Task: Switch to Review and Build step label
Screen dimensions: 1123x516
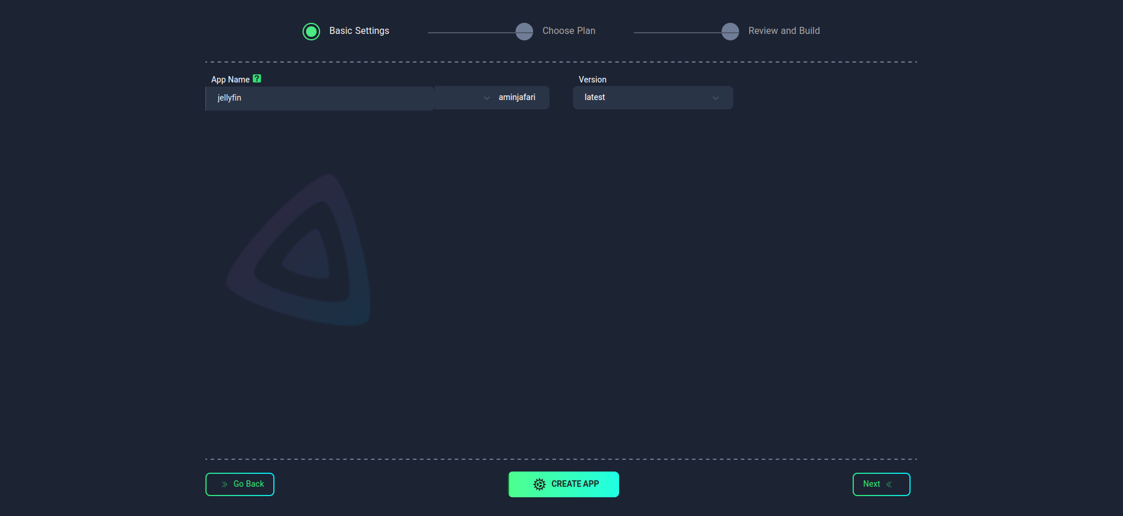Action: [x=784, y=31]
